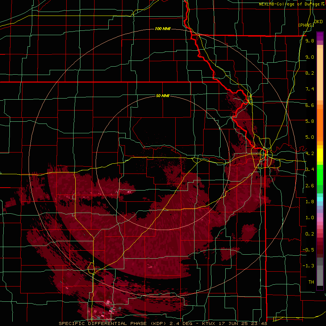
Task: Click the 9.0 scale value
Action: tap(310, 57)
